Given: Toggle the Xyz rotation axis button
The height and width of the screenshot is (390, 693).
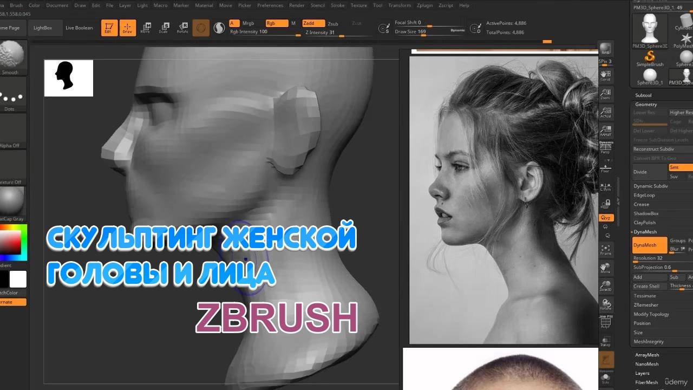Looking at the screenshot, I should point(606,218).
